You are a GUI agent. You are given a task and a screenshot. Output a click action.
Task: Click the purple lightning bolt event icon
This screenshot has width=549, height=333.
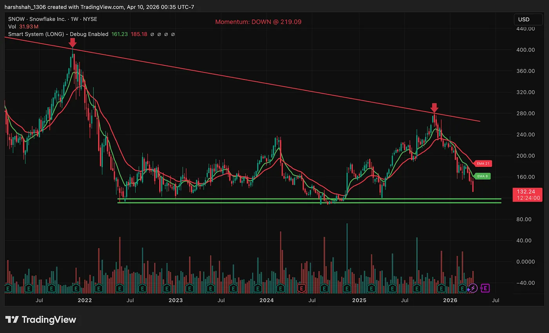click(473, 288)
